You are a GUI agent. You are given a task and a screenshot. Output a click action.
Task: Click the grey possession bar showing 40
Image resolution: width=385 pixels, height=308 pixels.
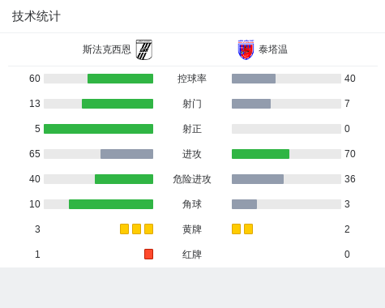click(x=254, y=79)
